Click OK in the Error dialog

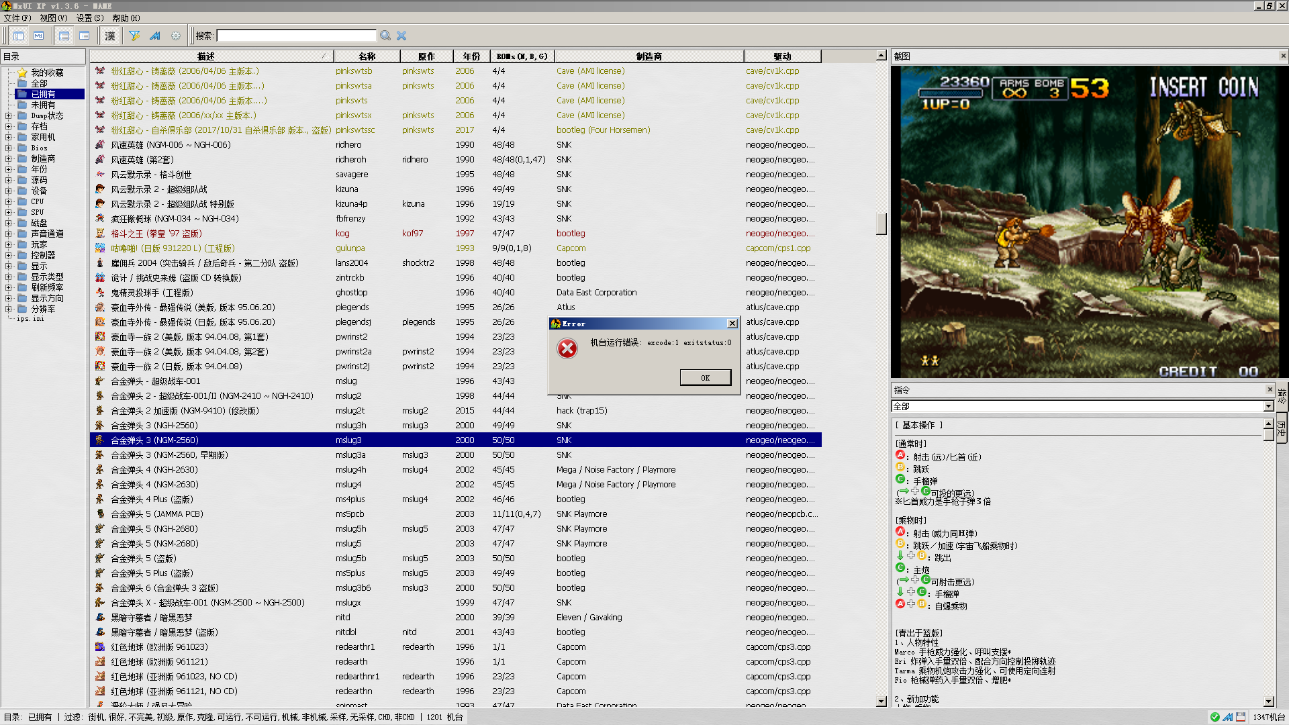pyautogui.click(x=705, y=378)
